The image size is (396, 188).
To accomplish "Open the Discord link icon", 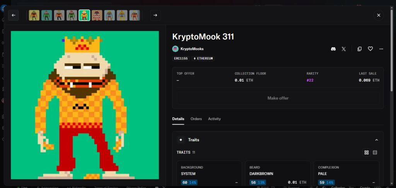I will (333, 49).
